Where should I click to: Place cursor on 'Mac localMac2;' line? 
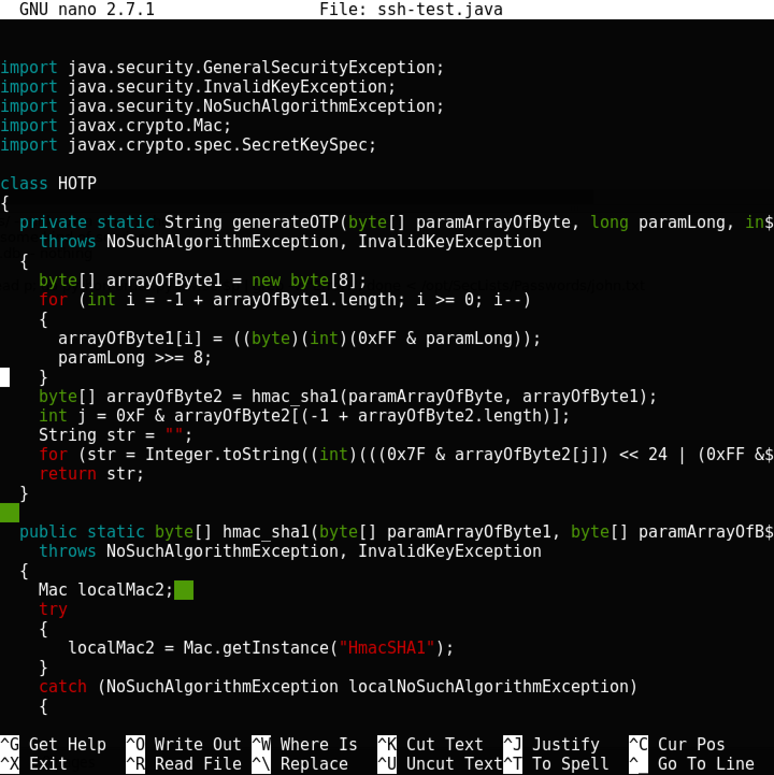(106, 590)
